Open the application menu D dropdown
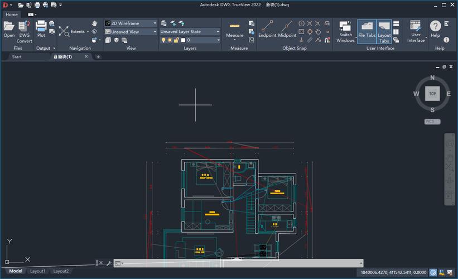Screen dimensions: 458x279 click(x=7, y=5)
